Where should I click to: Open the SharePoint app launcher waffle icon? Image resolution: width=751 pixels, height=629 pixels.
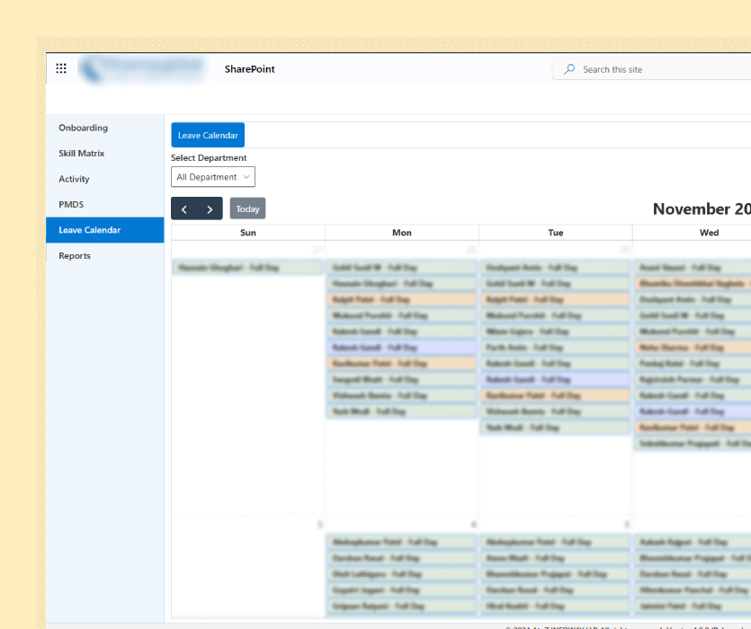tap(61, 69)
